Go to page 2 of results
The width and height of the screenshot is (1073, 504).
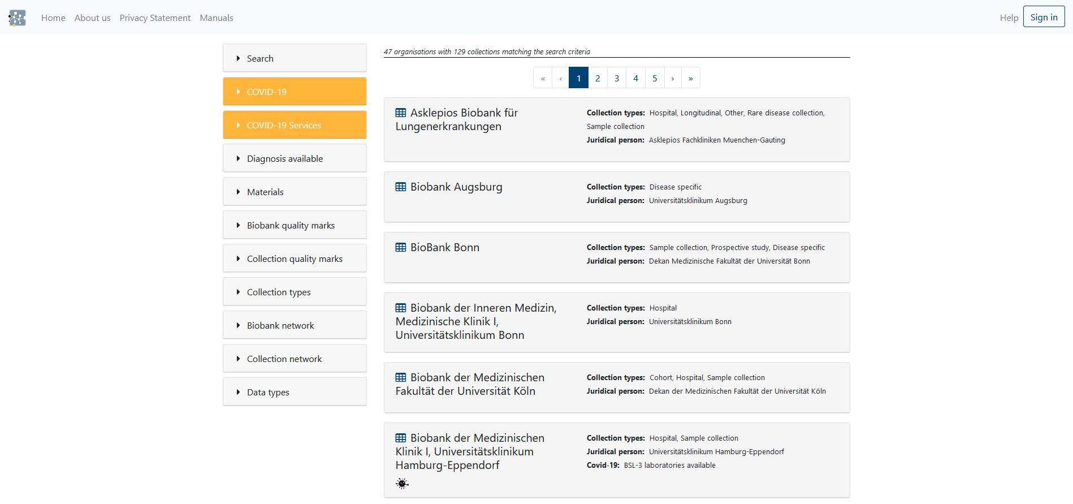coord(598,78)
